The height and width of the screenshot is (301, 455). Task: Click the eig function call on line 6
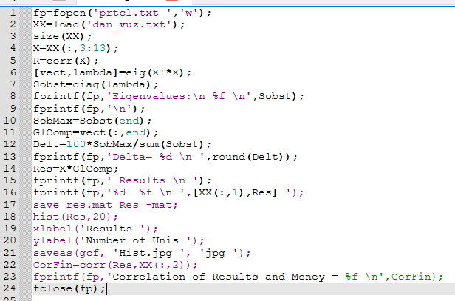123,72
